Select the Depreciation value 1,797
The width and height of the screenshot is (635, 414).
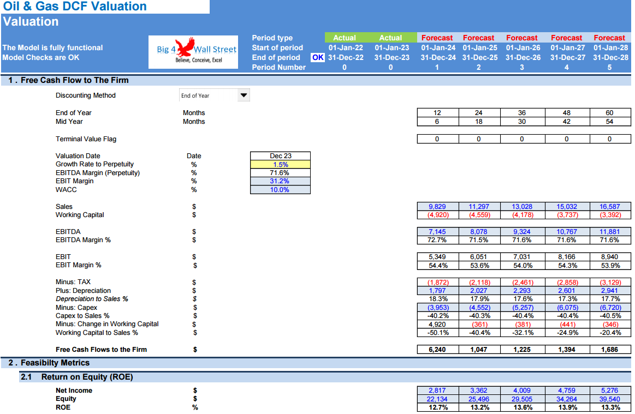pyautogui.click(x=438, y=291)
